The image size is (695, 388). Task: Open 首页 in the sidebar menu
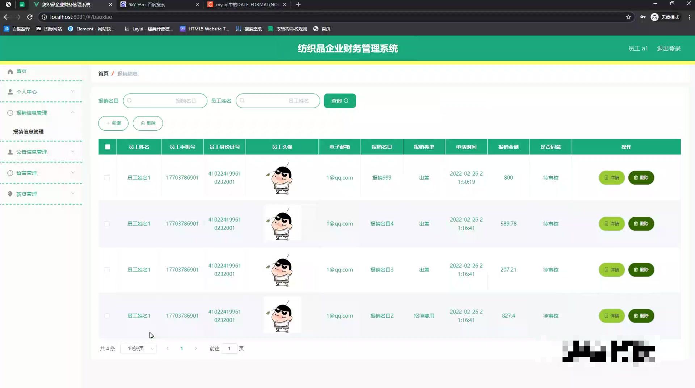(x=21, y=71)
